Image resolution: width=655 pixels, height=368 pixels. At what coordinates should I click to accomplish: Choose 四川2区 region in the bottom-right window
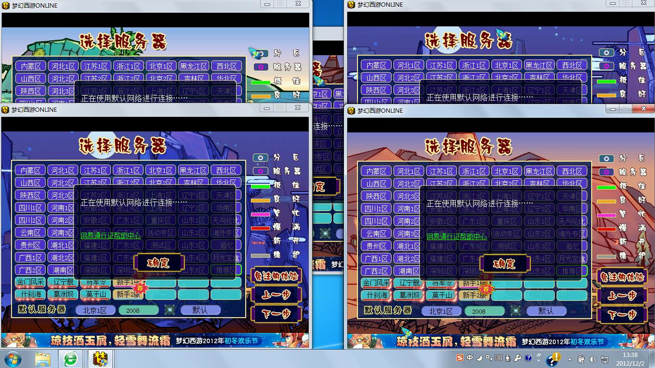point(376,221)
